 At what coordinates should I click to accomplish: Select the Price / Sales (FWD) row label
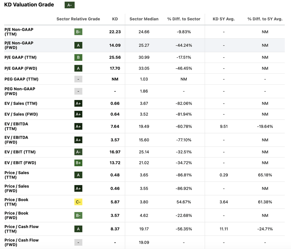(x=16, y=188)
